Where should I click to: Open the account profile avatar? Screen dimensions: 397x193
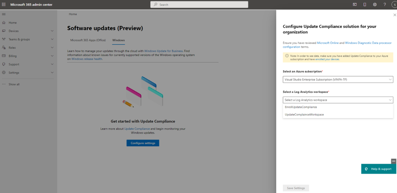394,4
